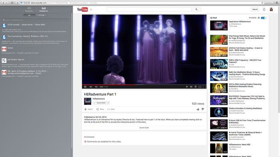Open the Yahoo Mail reading list item
Viewport: 280px width, 157px height.
click(x=36, y=28)
